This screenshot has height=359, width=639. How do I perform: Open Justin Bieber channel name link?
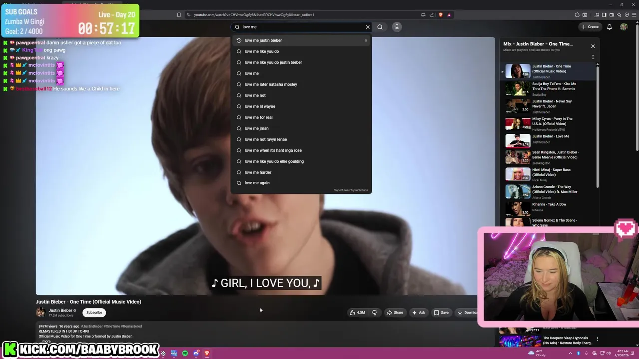60,310
